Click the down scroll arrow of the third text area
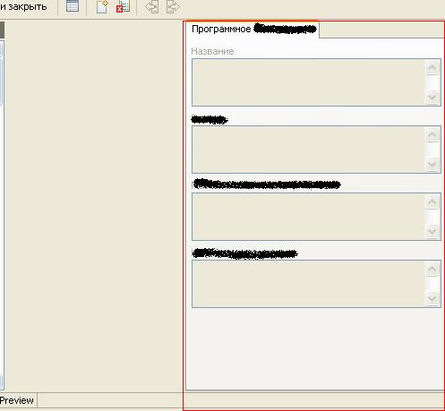Image resolution: width=445 pixels, height=411 pixels. click(x=432, y=231)
